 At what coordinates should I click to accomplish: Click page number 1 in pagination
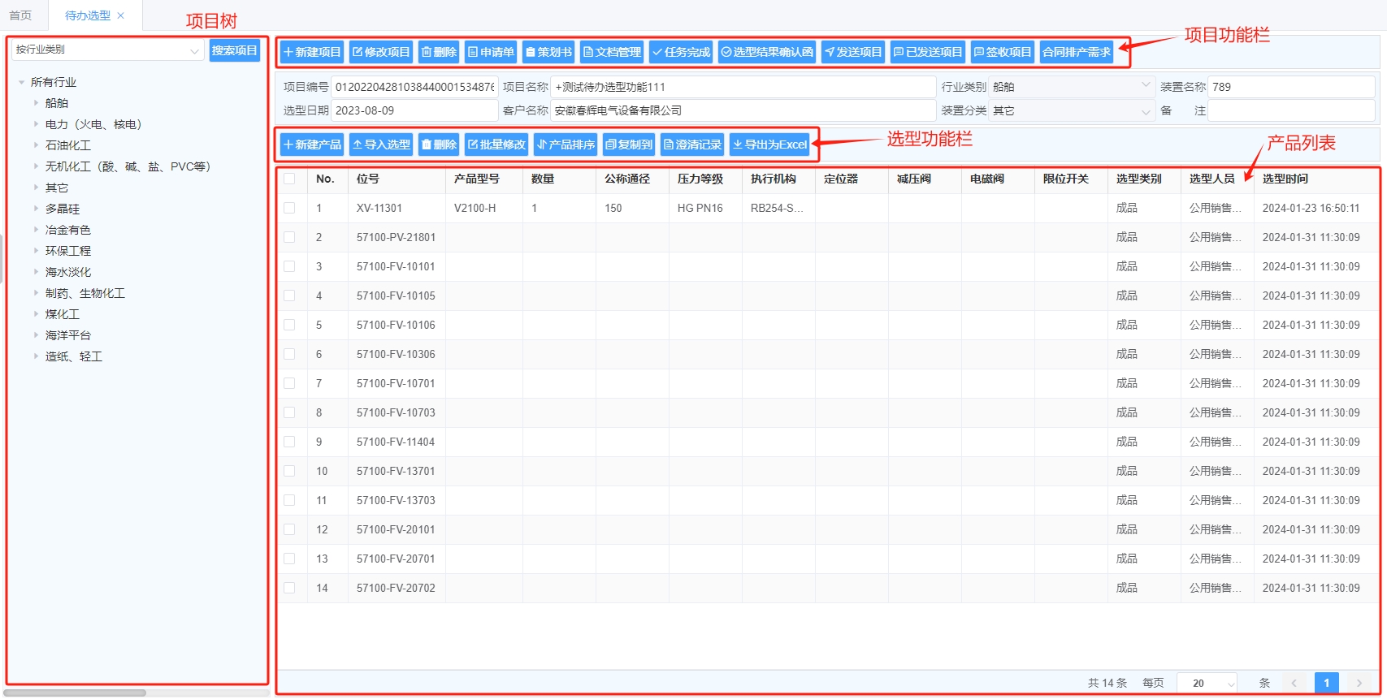[x=1326, y=683]
